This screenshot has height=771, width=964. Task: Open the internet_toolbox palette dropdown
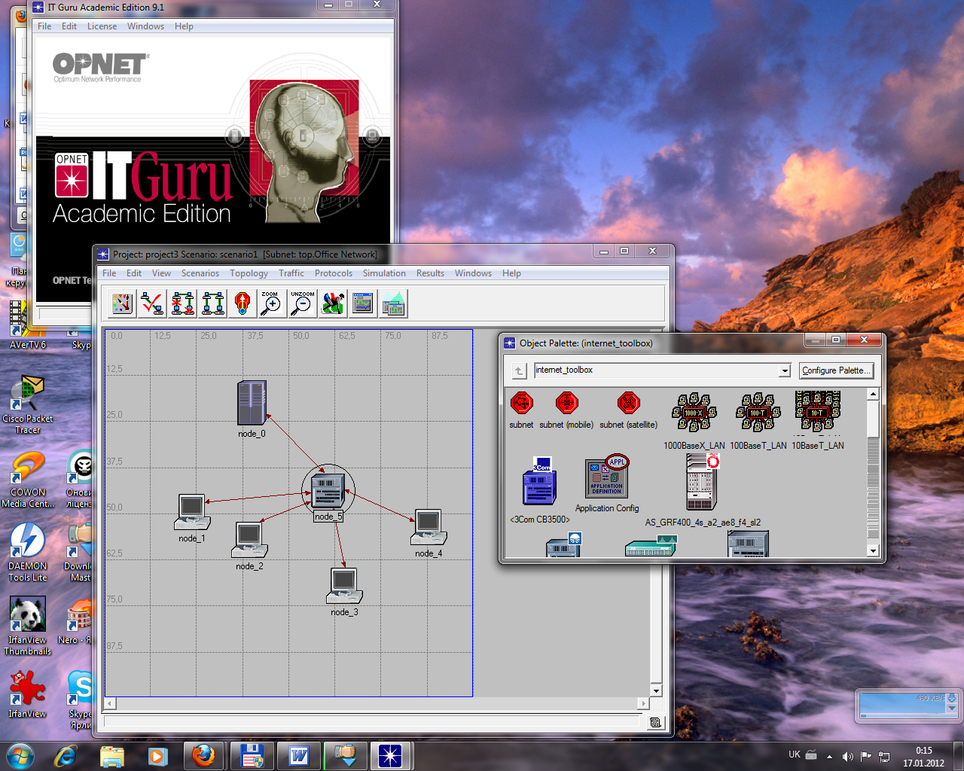pos(785,370)
